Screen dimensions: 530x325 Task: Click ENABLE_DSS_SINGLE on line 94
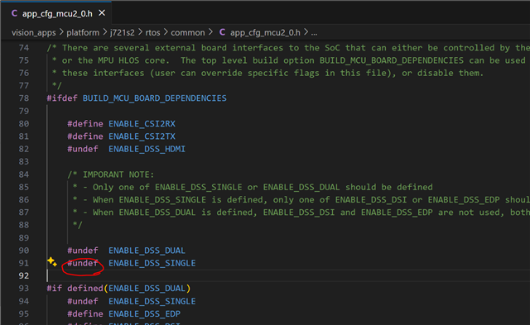pos(152,301)
